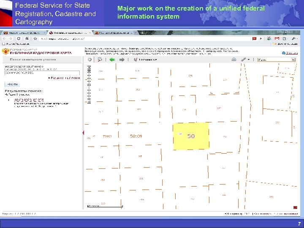Click the cadastral number input field
The height and width of the screenshot is (228, 304).
click(x=42, y=73)
